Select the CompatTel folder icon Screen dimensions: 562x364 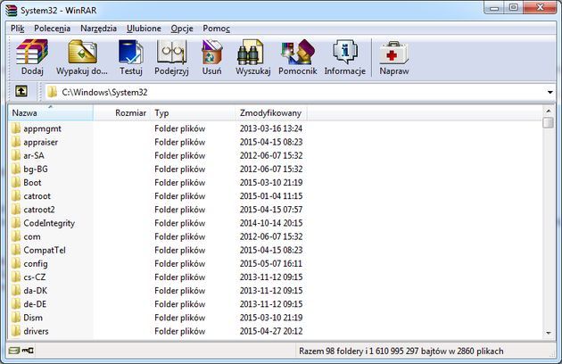[15, 250]
